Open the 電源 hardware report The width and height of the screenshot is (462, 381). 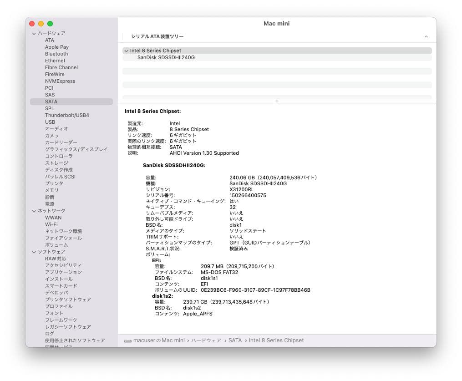click(50, 203)
